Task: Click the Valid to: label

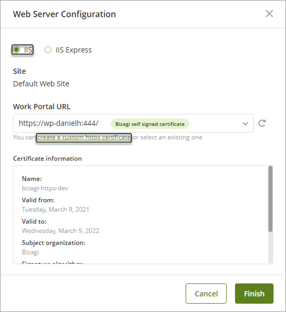Action: tap(34, 221)
